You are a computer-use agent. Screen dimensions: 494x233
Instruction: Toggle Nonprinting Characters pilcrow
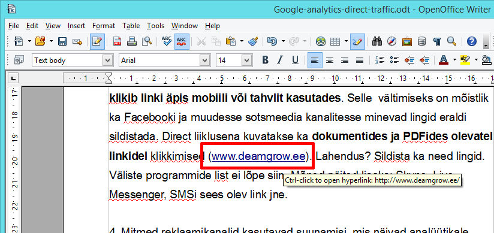[437, 41]
